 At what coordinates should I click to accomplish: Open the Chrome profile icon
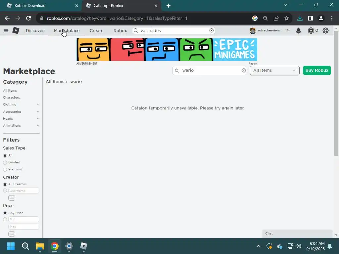click(321, 19)
